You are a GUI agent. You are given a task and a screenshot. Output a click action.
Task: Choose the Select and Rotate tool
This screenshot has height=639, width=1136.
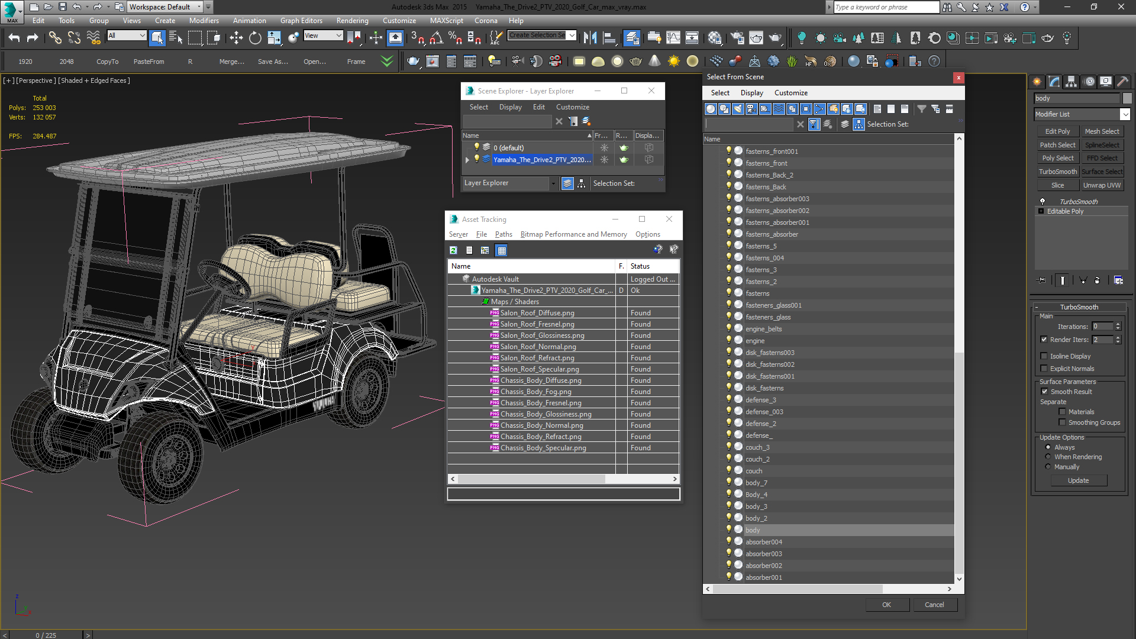(x=255, y=38)
